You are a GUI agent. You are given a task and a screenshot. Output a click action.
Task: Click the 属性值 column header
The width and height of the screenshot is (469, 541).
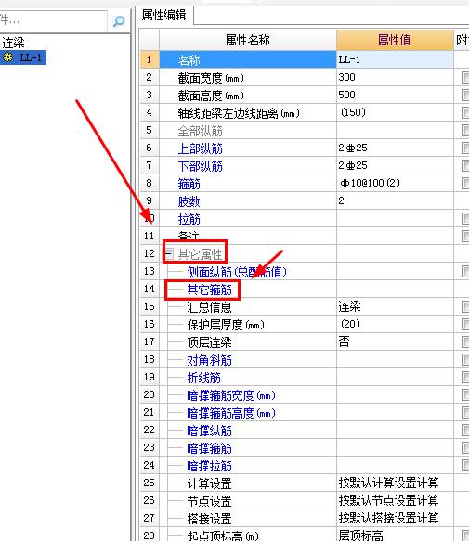point(395,40)
